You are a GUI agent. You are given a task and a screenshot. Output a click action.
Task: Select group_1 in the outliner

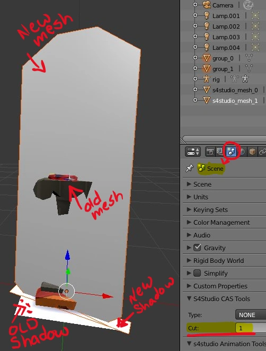coord(223,69)
